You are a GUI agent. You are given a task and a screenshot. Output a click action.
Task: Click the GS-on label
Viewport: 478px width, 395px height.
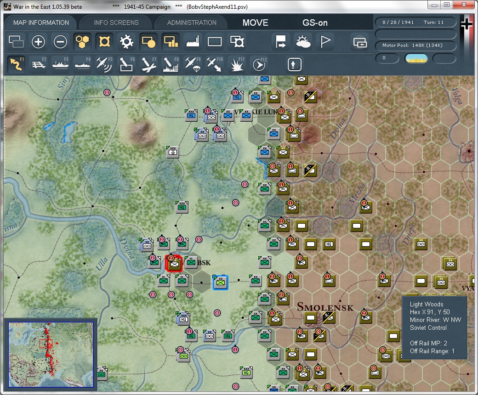[x=315, y=23]
